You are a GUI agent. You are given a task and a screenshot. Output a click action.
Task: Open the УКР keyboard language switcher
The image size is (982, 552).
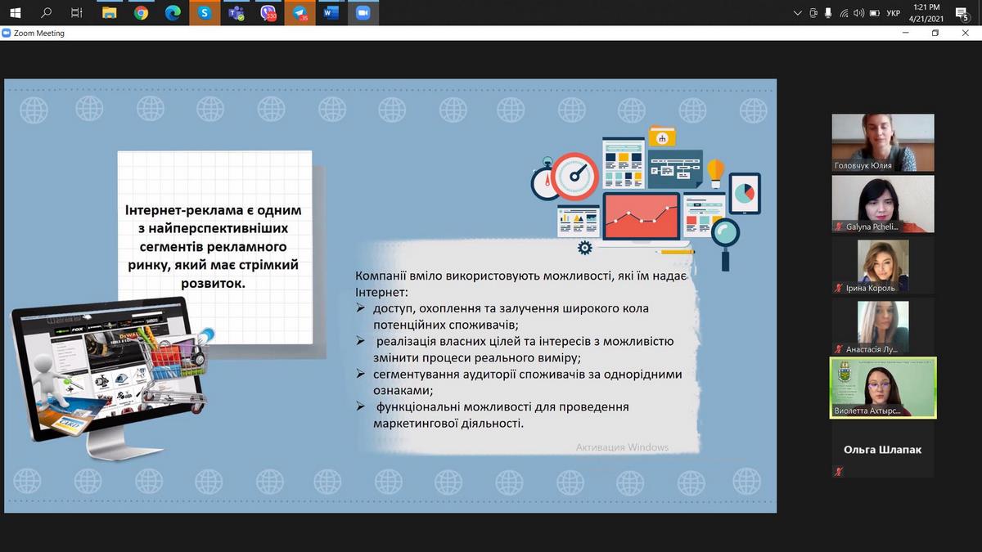[894, 13]
